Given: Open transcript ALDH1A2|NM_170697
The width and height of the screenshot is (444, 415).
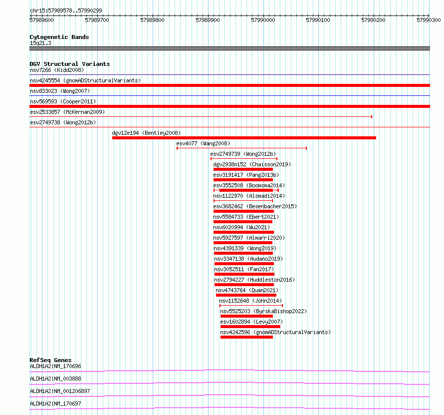Looking at the screenshot, I should pos(55,404).
